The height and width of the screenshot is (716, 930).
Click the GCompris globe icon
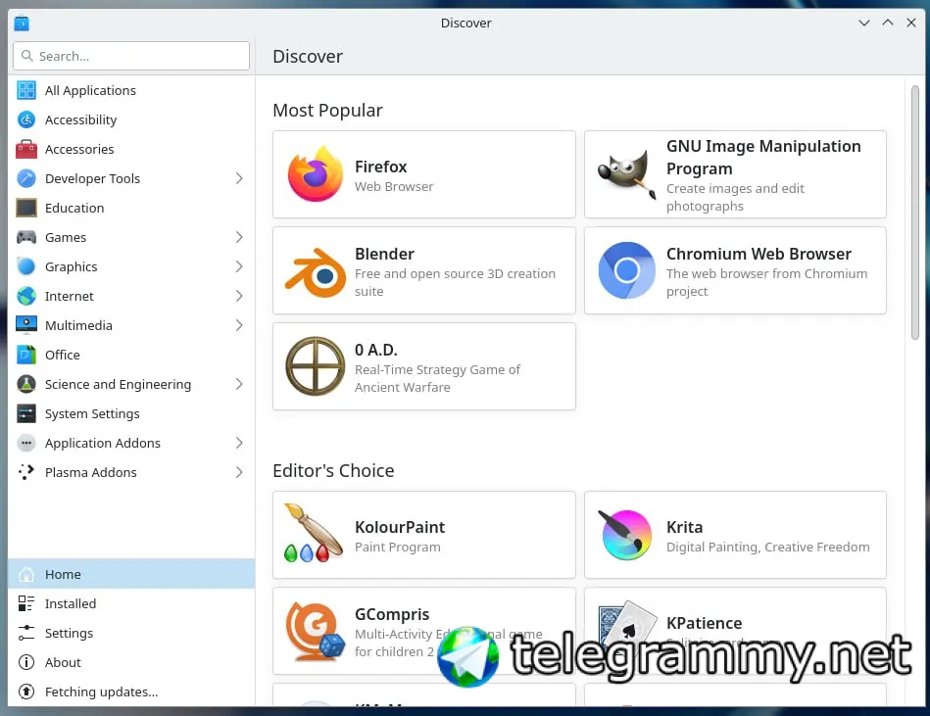[315, 631]
